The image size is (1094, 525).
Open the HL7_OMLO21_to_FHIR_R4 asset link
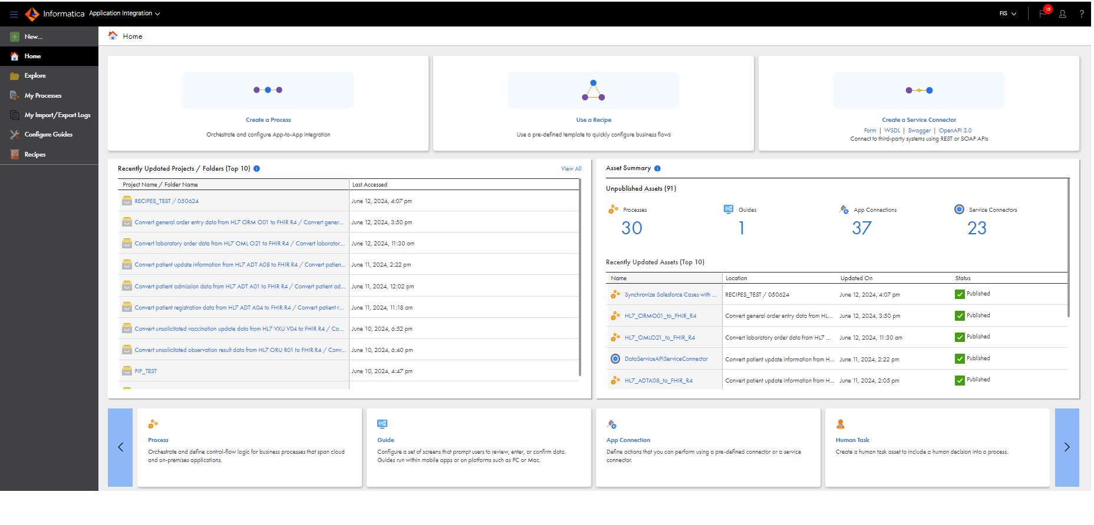click(660, 338)
